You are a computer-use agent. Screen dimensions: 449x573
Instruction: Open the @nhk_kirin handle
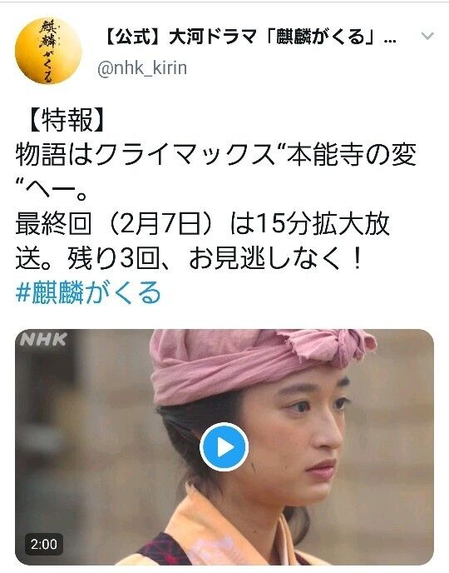point(142,68)
